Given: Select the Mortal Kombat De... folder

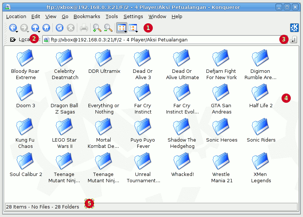Looking at the screenshot, I should (x=103, y=133).
